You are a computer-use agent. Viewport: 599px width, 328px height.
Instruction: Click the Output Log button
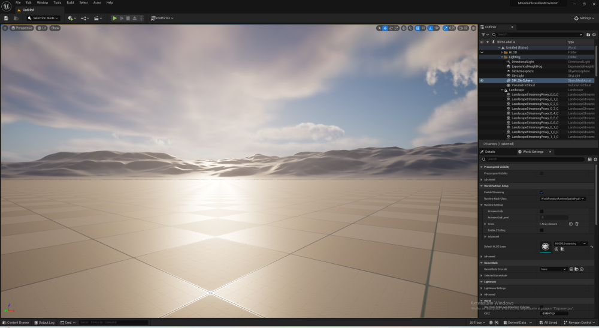tap(44, 323)
